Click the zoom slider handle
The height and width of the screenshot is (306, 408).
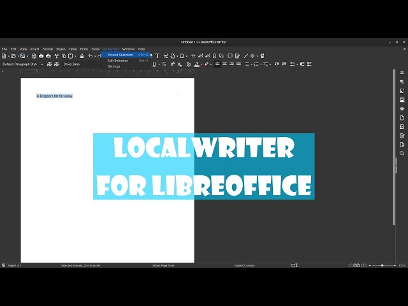click(382, 265)
